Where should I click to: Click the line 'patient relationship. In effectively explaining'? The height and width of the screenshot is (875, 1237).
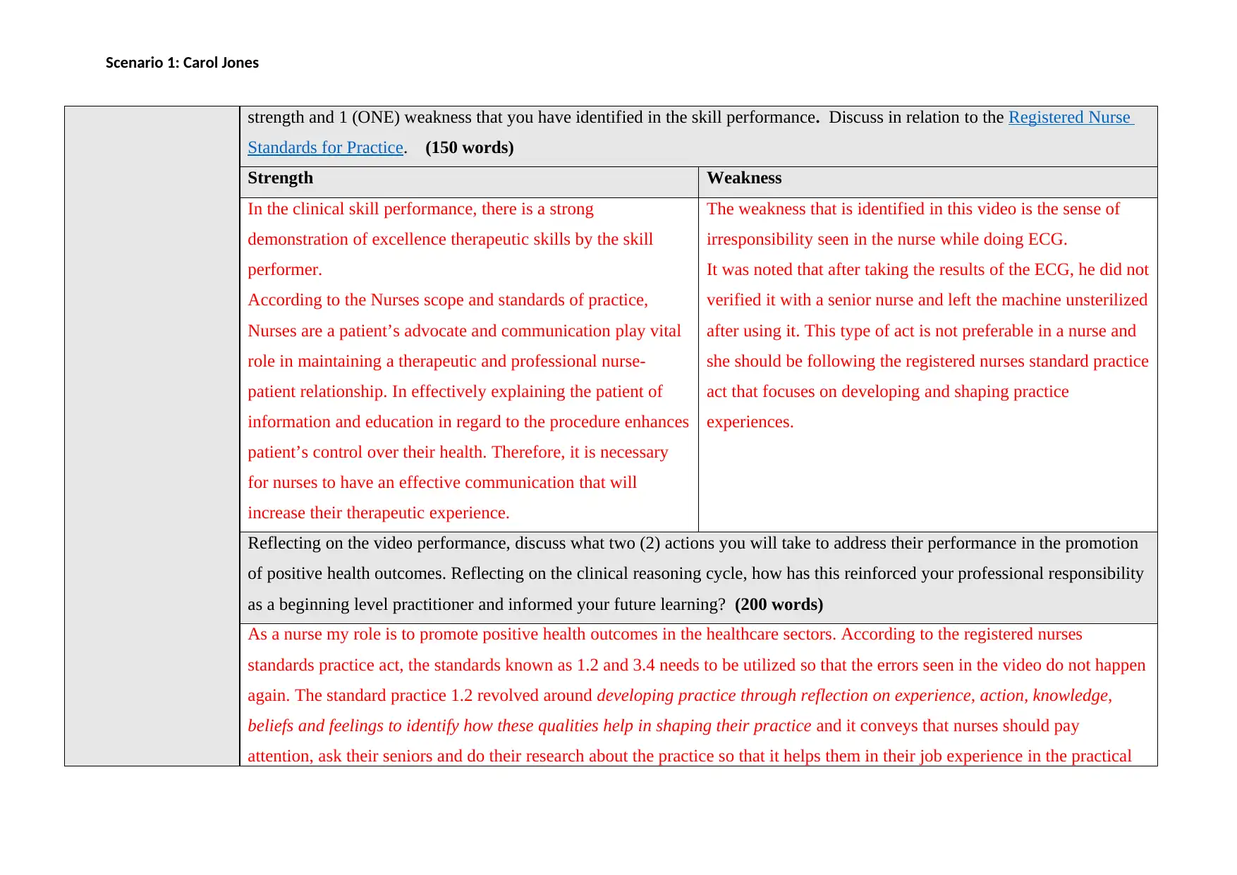455,391
